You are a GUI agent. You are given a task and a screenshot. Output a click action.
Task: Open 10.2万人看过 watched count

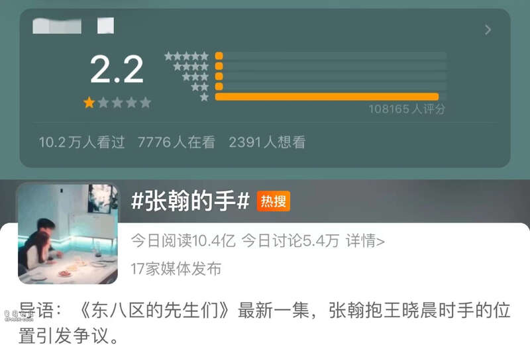(81, 142)
